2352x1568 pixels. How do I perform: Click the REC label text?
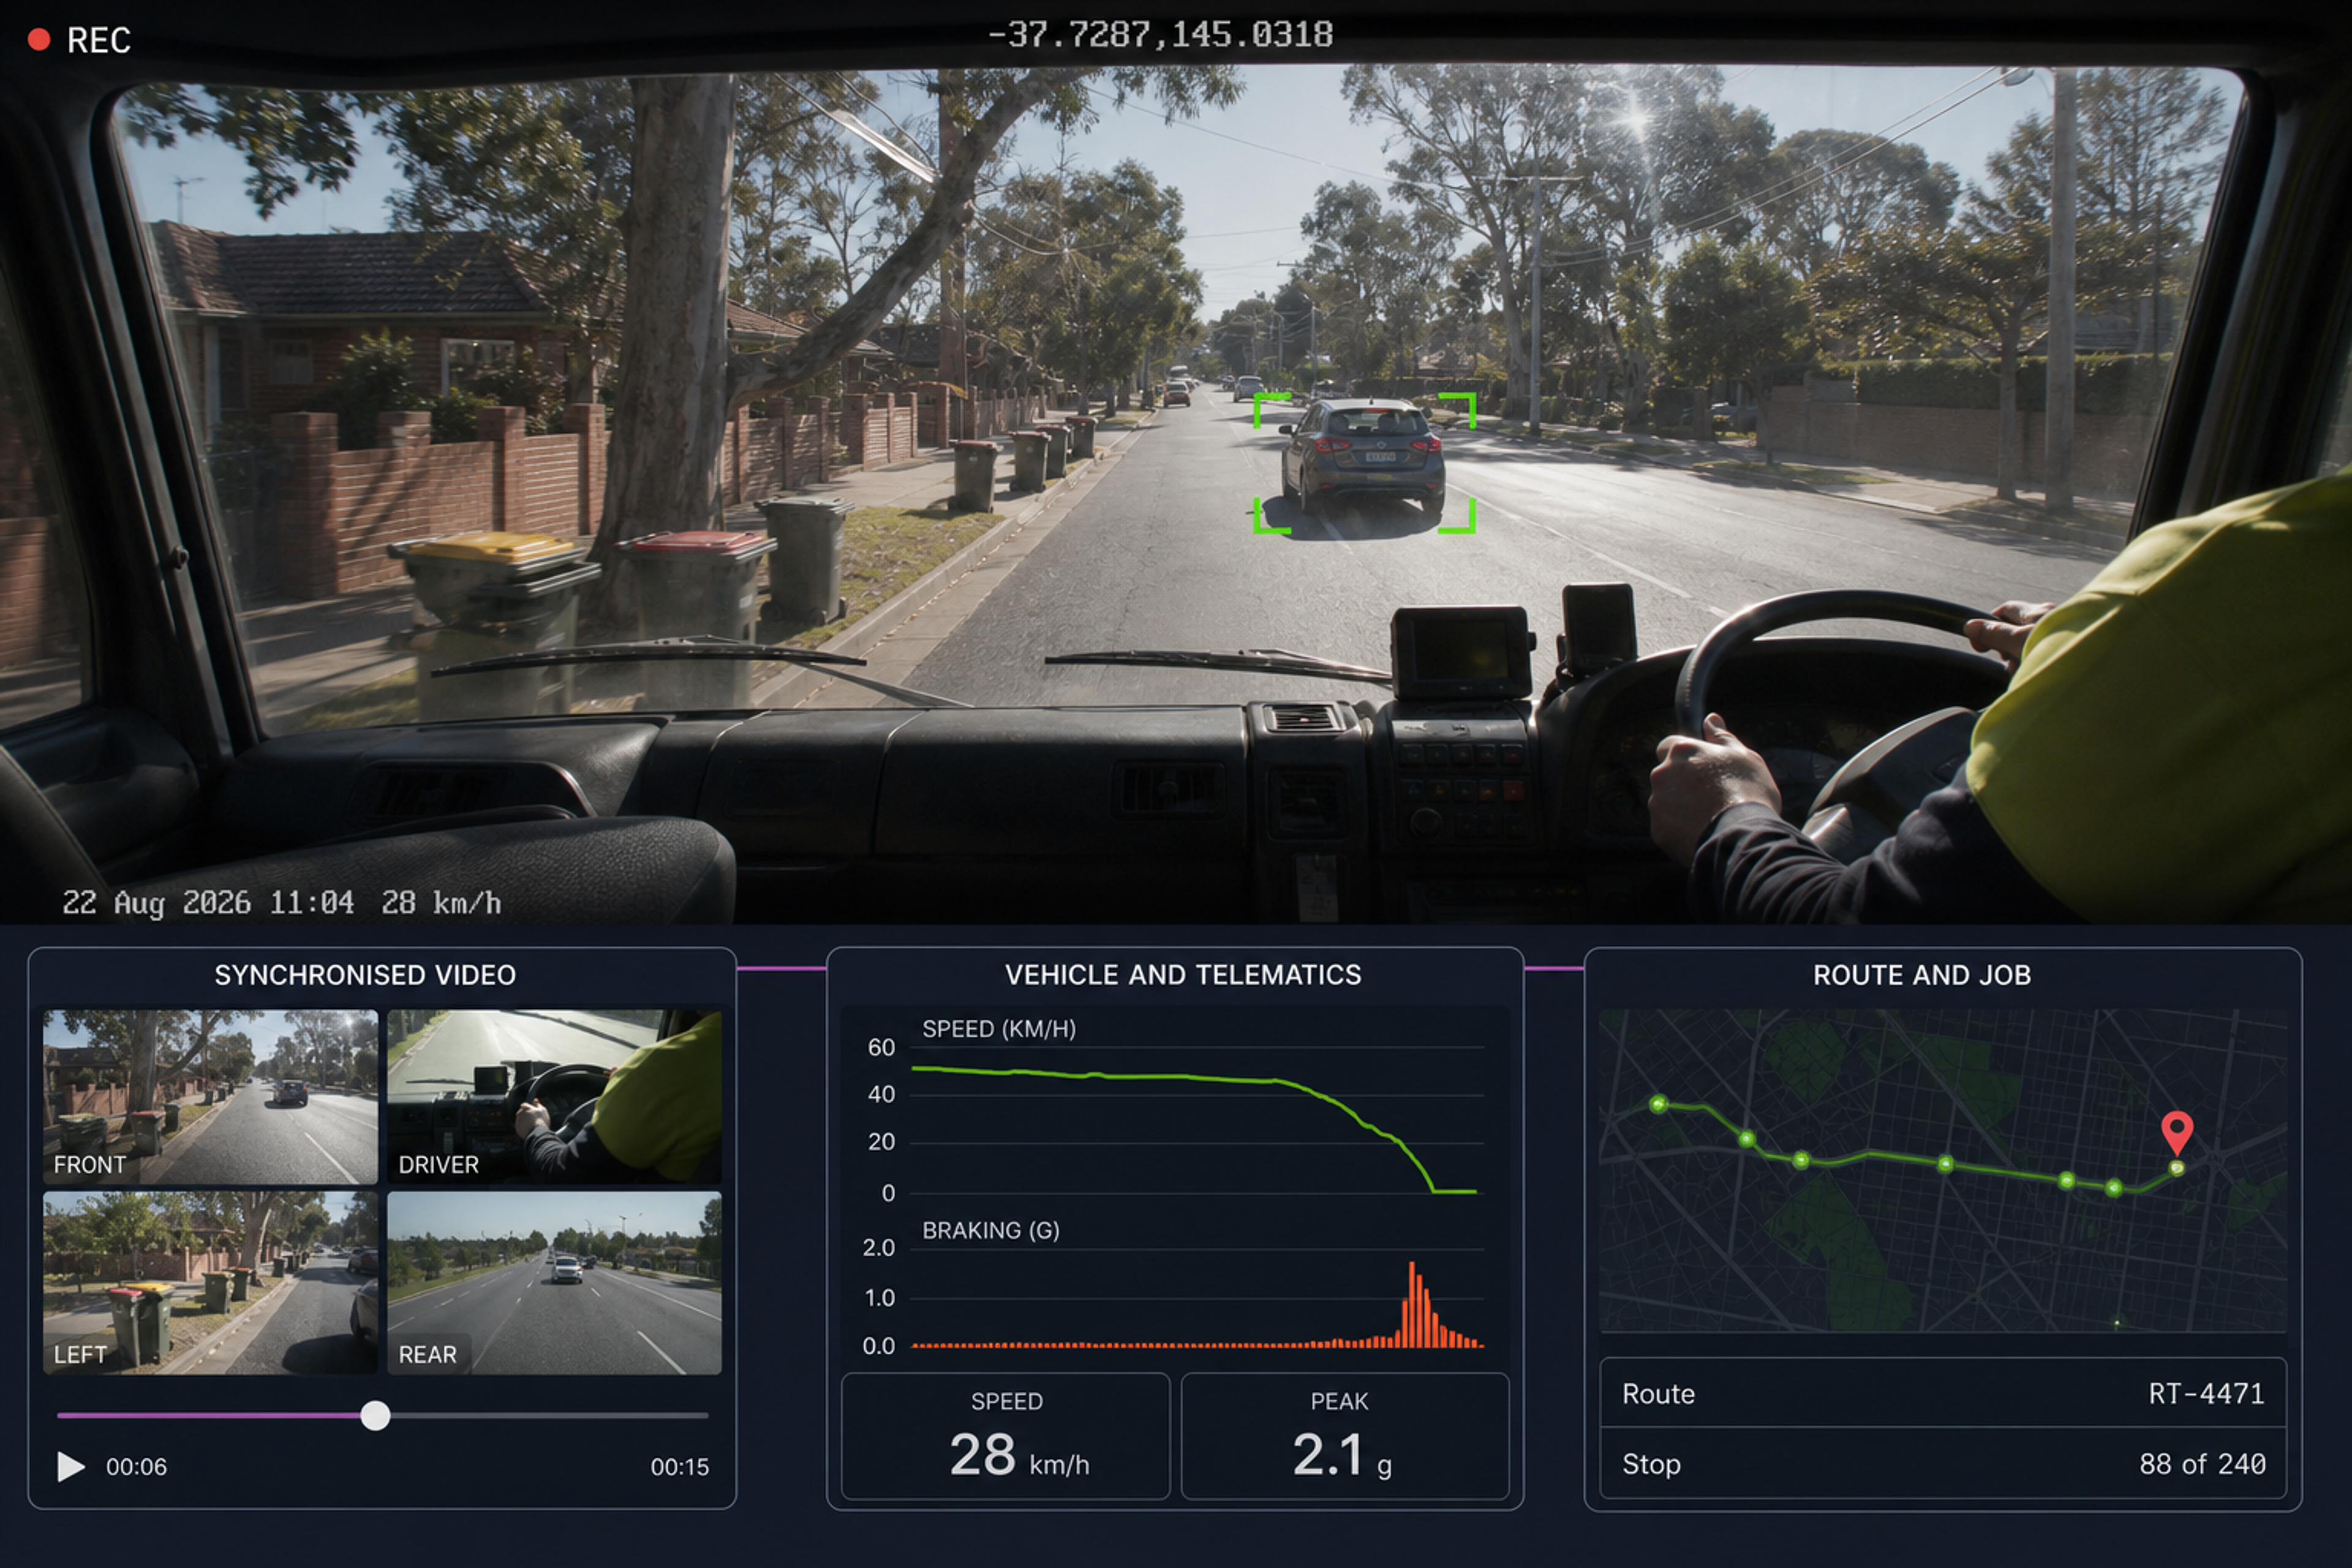tap(98, 40)
